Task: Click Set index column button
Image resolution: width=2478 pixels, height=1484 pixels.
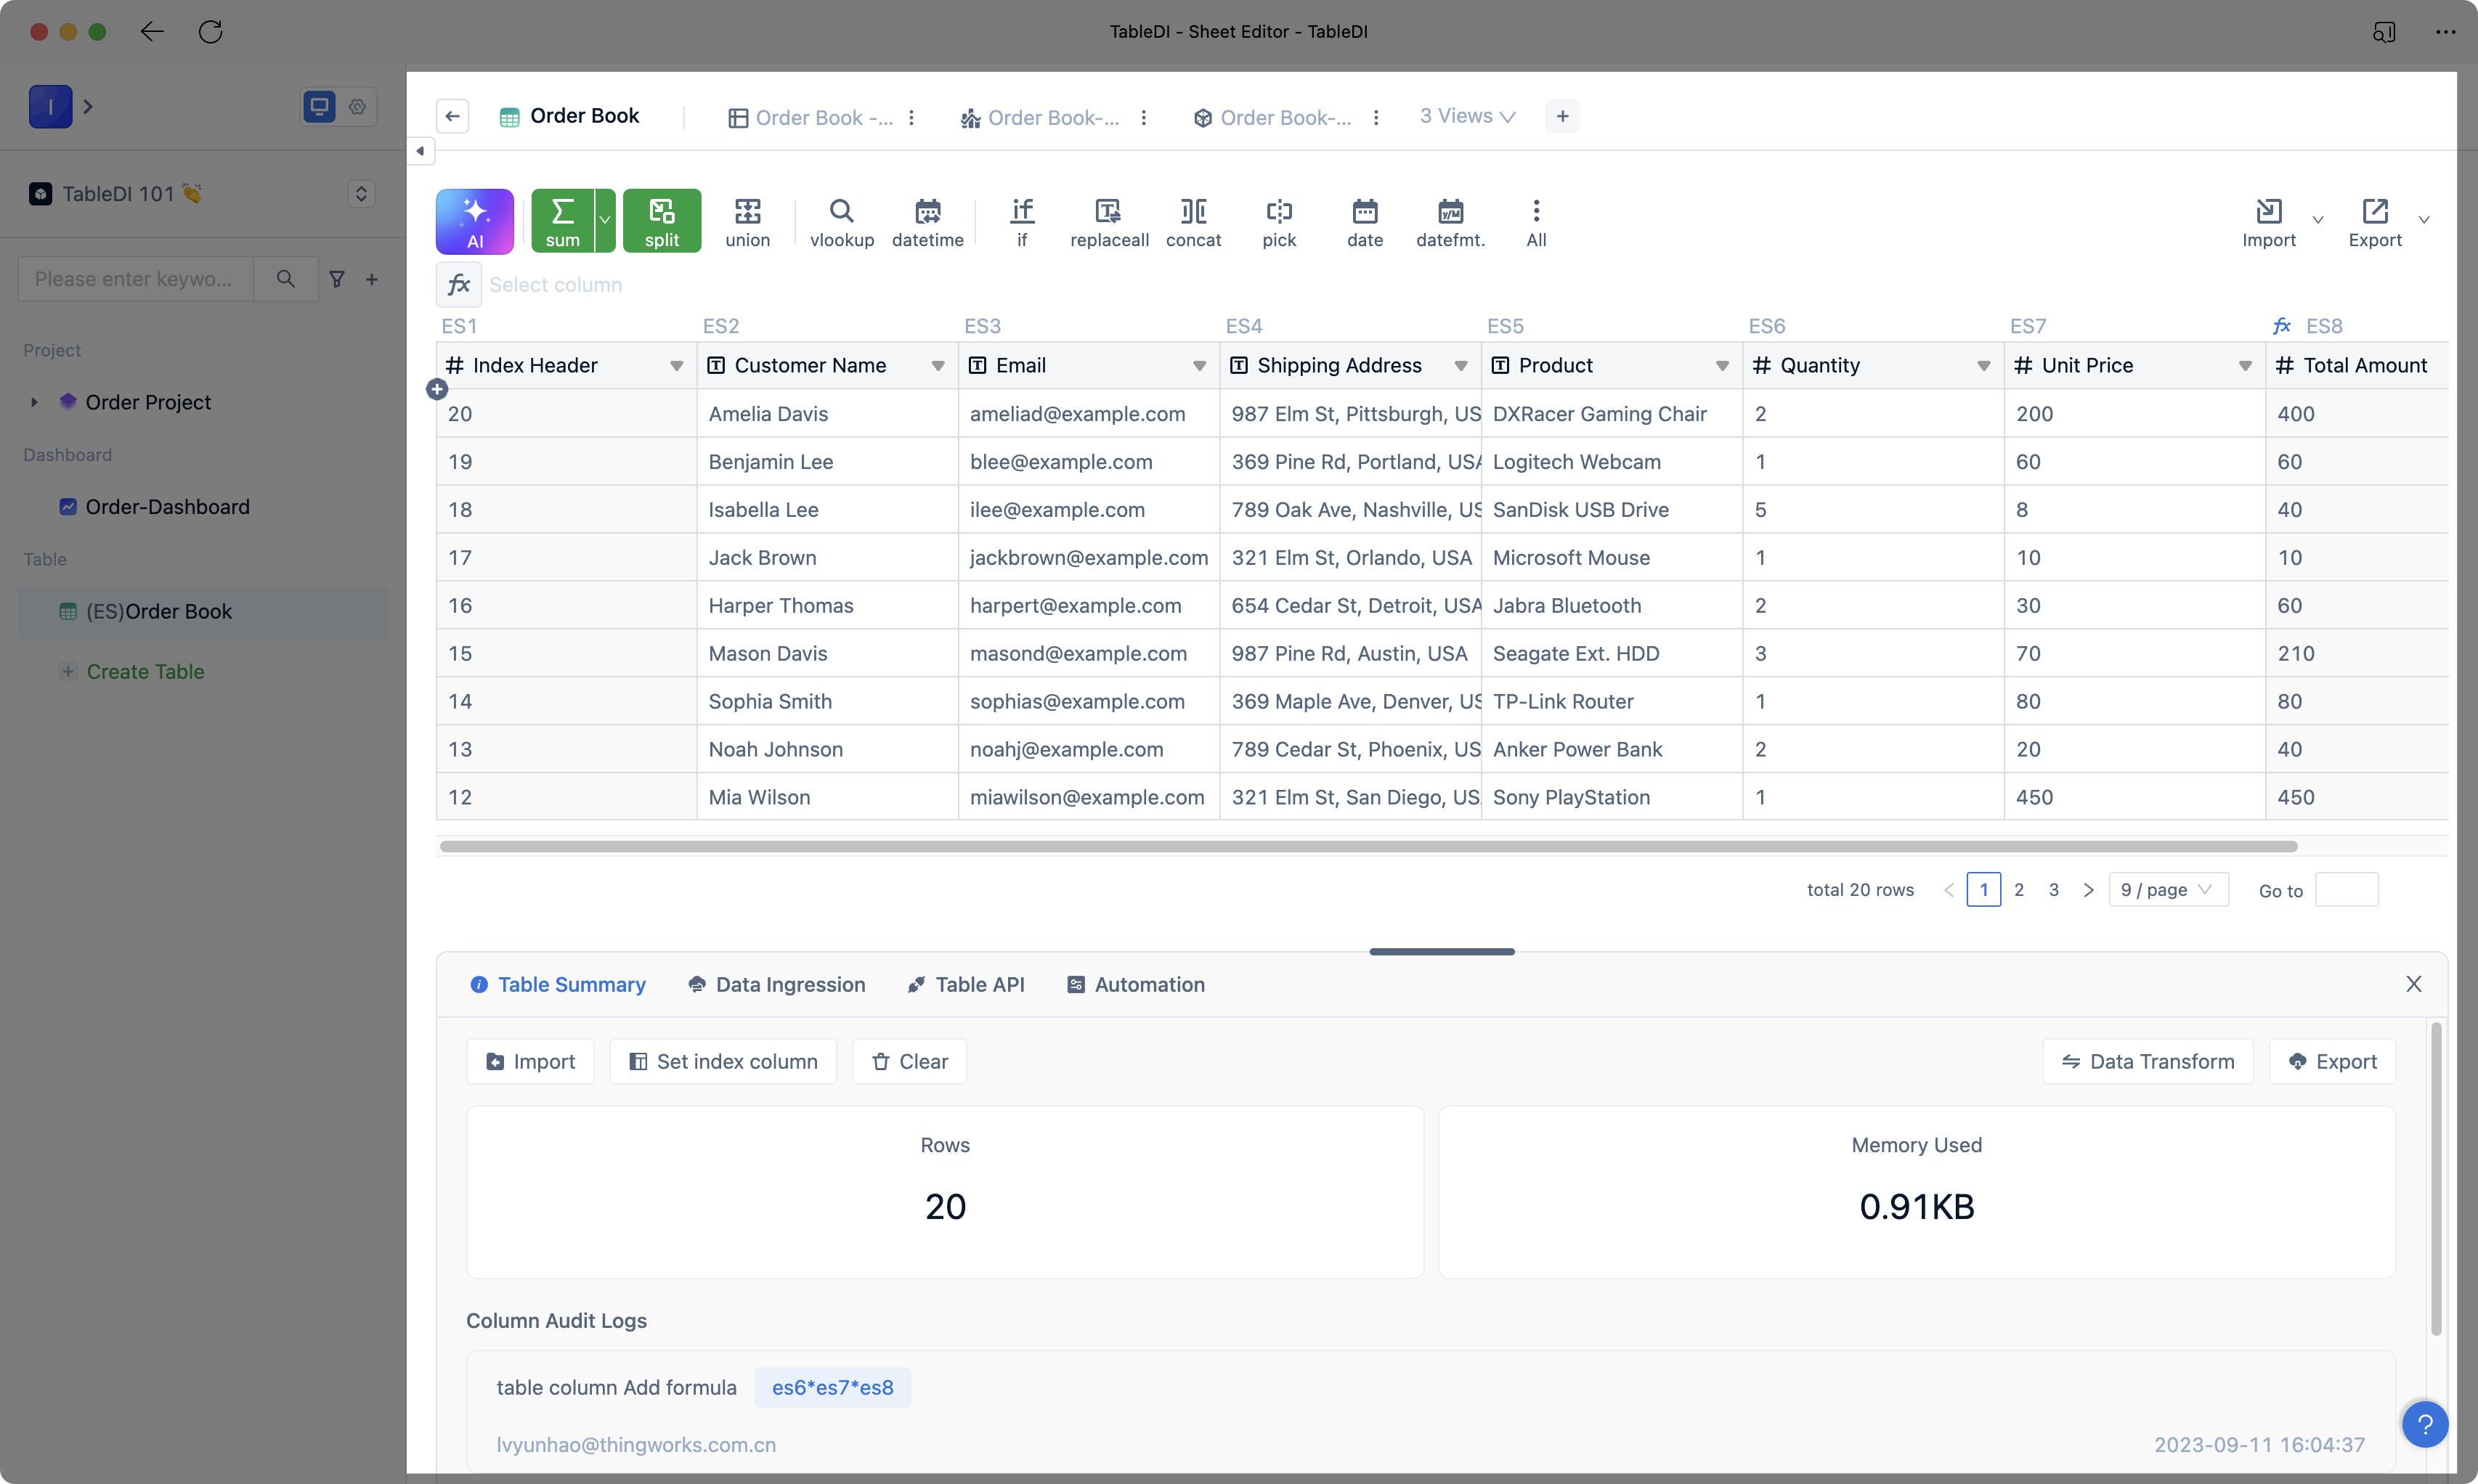Action: (723, 1061)
